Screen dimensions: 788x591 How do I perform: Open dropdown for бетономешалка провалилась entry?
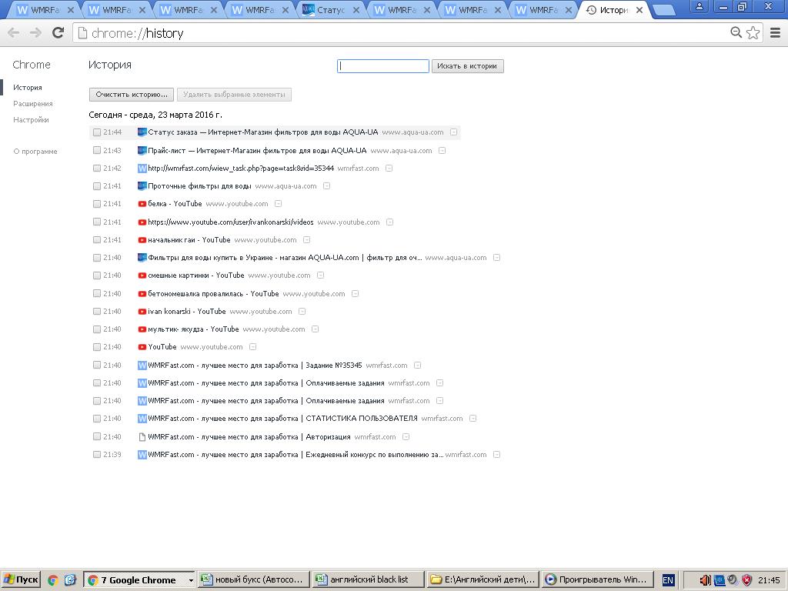tap(356, 293)
